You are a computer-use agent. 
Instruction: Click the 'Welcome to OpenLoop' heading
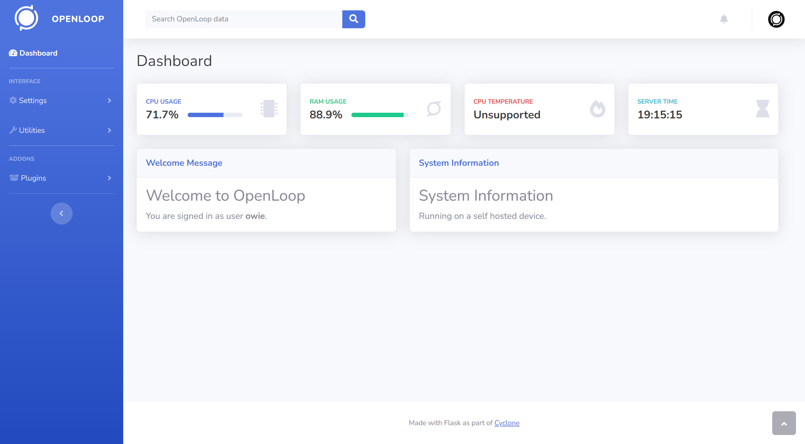[226, 196]
